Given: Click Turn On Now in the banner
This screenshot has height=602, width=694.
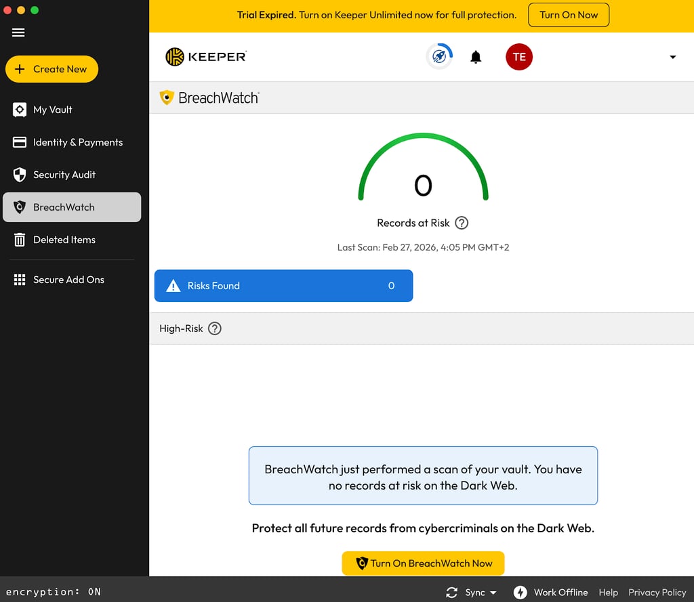Looking at the screenshot, I should (x=569, y=15).
